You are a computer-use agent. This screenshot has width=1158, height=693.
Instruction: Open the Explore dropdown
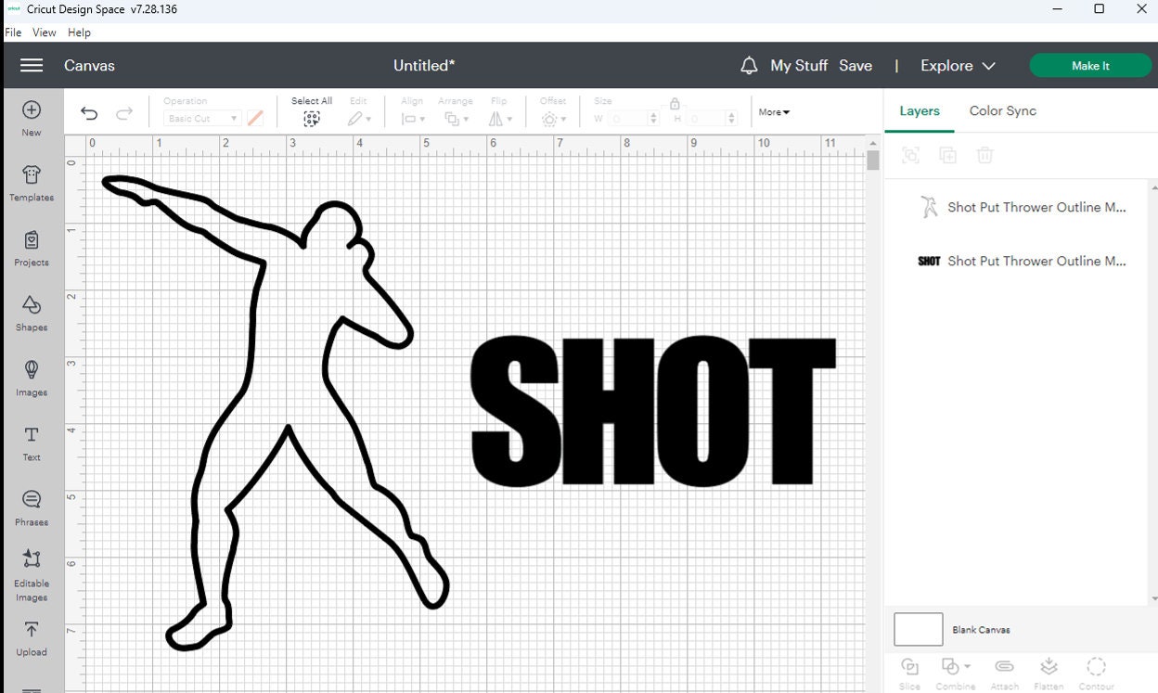point(957,65)
